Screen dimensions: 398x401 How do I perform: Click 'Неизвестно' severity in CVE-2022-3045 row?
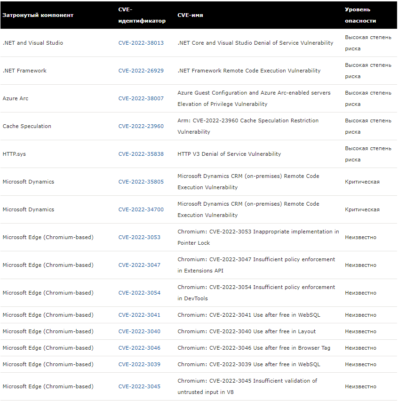click(x=361, y=387)
